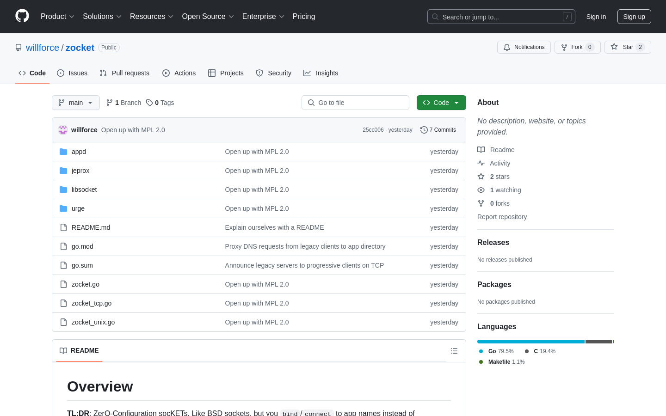Click the zocket_tcp.go file icon
Image resolution: width=666 pixels, height=416 pixels.
63,303
